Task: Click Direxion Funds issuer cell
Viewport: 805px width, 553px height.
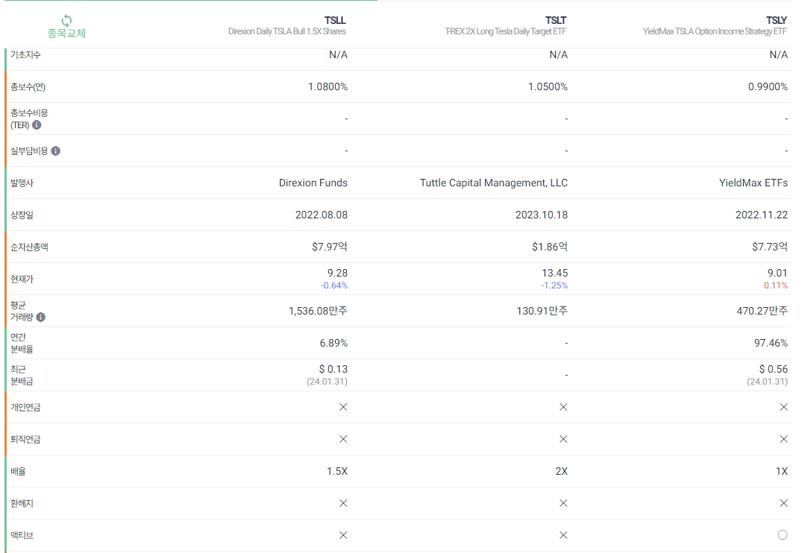Action: (313, 183)
